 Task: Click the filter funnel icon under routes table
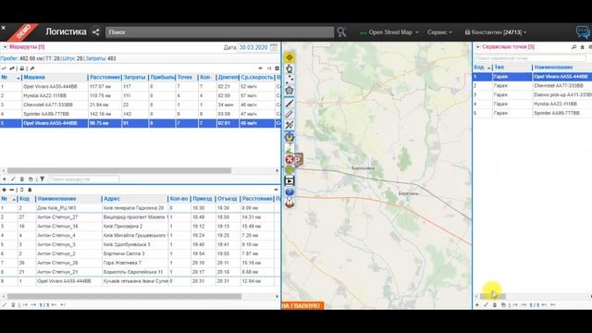pos(43,179)
